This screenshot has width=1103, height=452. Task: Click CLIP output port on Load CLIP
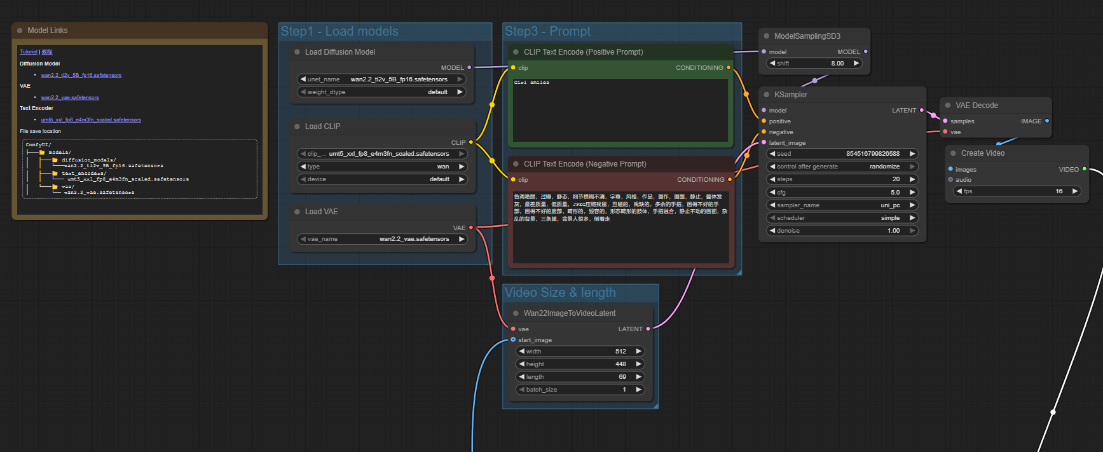[x=470, y=142]
